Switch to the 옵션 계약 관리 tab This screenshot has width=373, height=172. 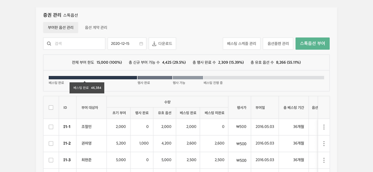point(96,27)
